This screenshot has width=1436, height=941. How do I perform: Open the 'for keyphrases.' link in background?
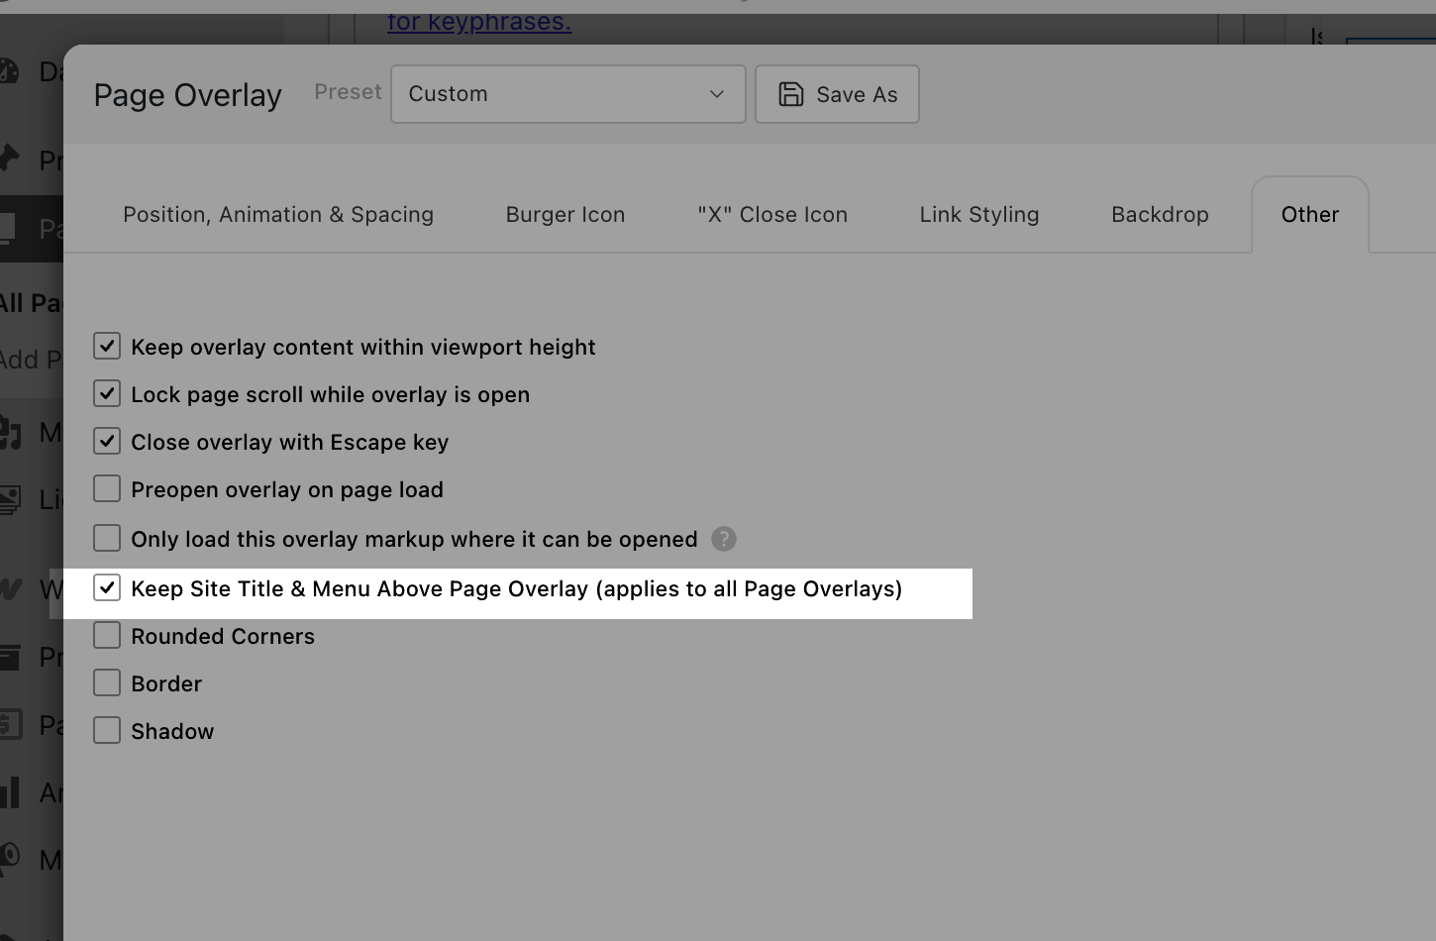[479, 21]
